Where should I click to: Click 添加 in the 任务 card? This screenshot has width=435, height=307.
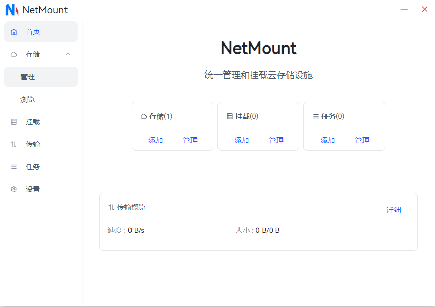point(328,140)
